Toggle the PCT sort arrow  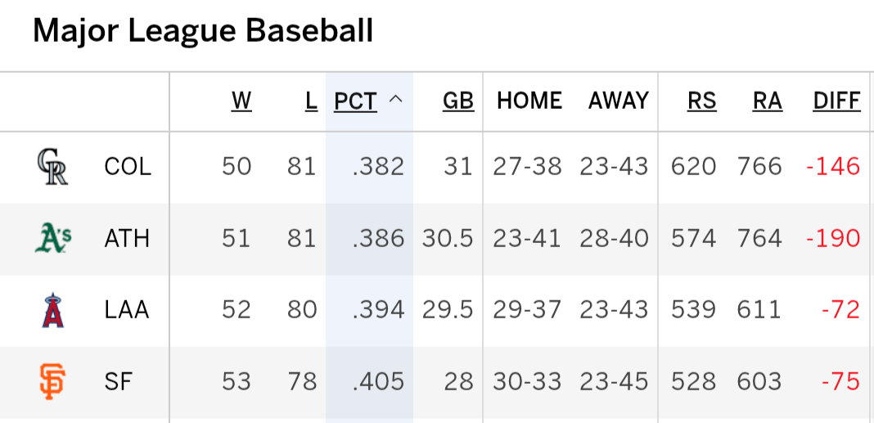[x=395, y=101]
